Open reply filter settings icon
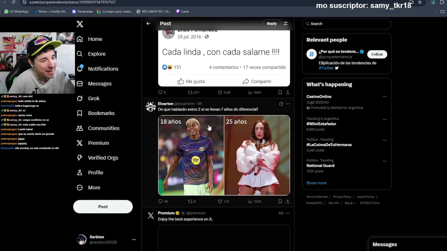 (x=286, y=24)
